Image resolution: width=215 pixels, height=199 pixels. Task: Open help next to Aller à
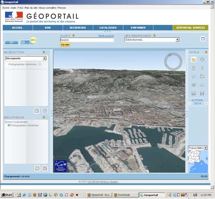coord(74,36)
